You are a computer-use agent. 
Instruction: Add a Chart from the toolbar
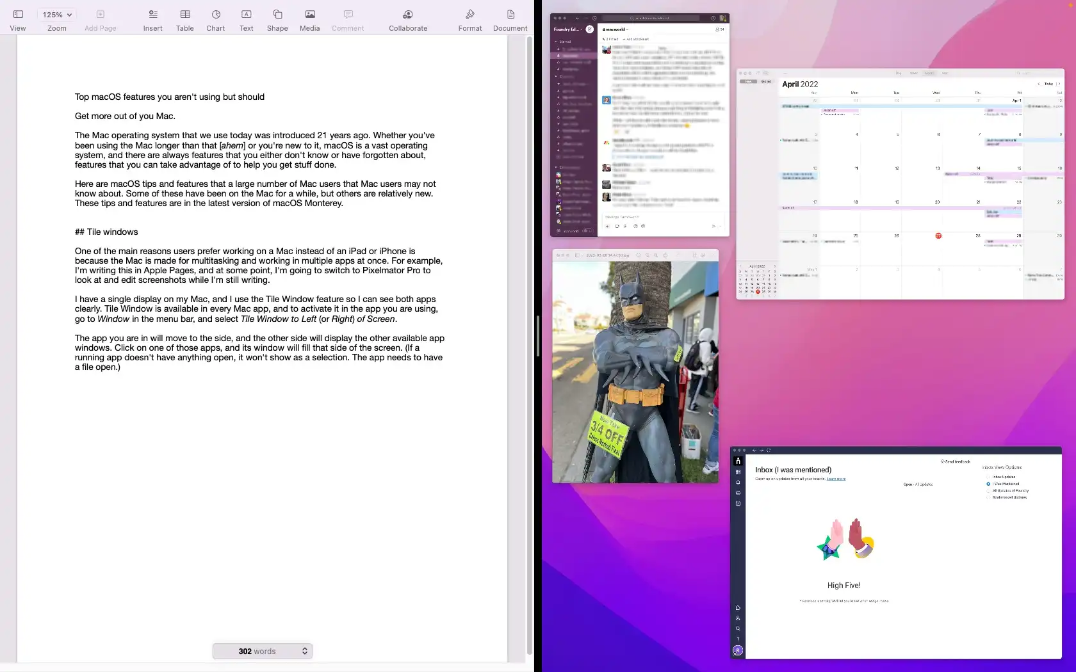click(x=216, y=20)
